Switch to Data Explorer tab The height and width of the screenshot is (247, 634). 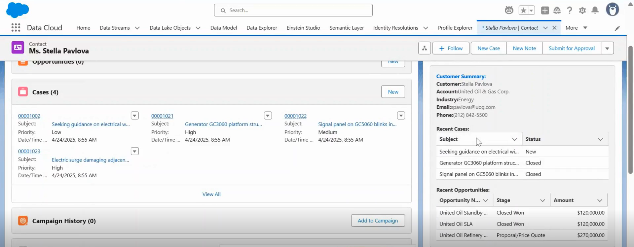[x=261, y=28]
